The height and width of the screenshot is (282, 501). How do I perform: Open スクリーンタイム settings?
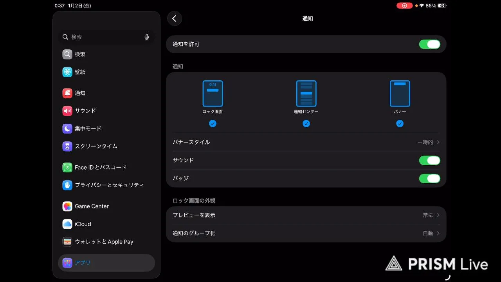96,146
